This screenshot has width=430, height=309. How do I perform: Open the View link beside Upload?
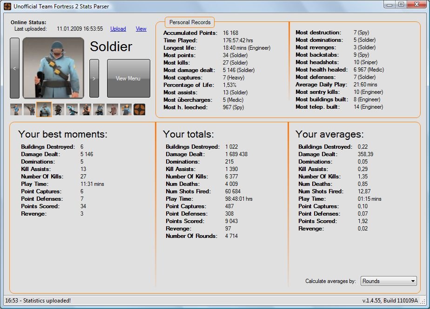[141, 29]
